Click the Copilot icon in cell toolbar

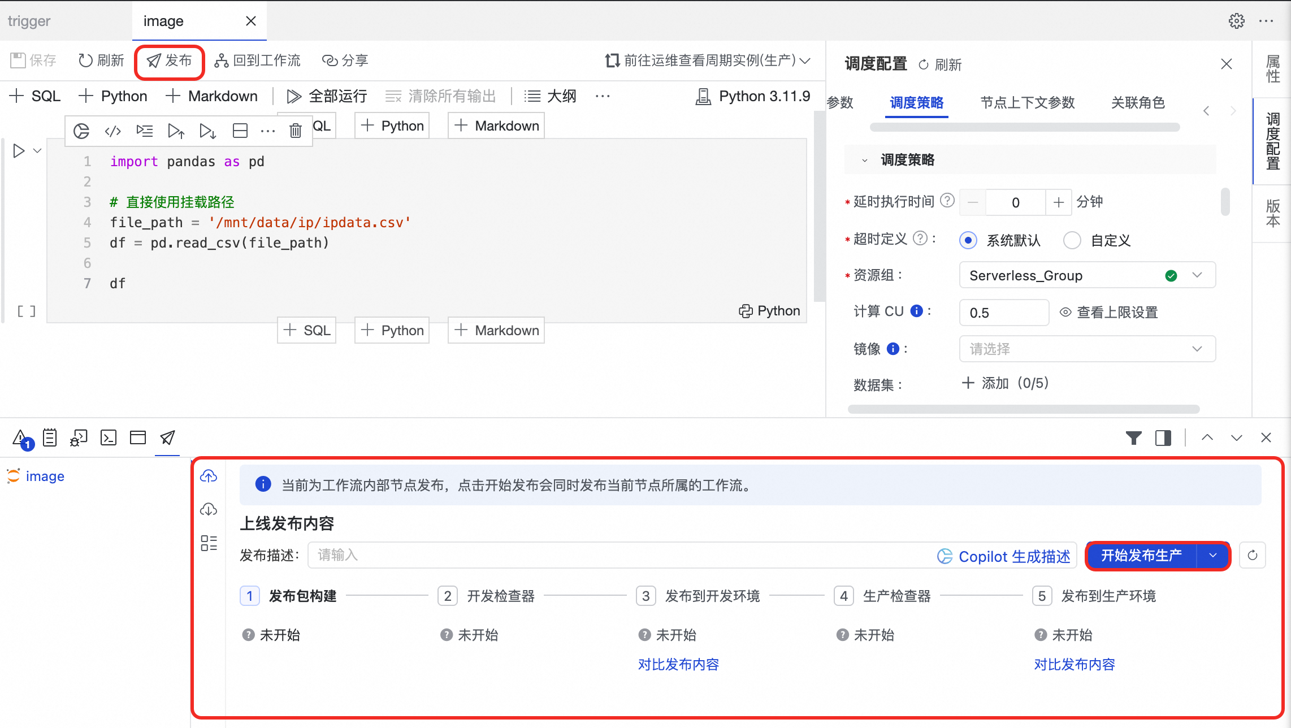coord(81,131)
